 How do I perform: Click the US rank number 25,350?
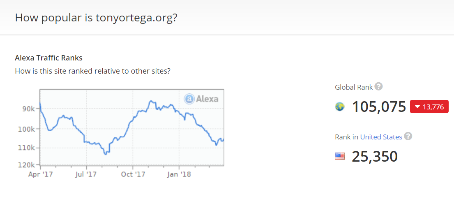pyautogui.click(x=375, y=156)
